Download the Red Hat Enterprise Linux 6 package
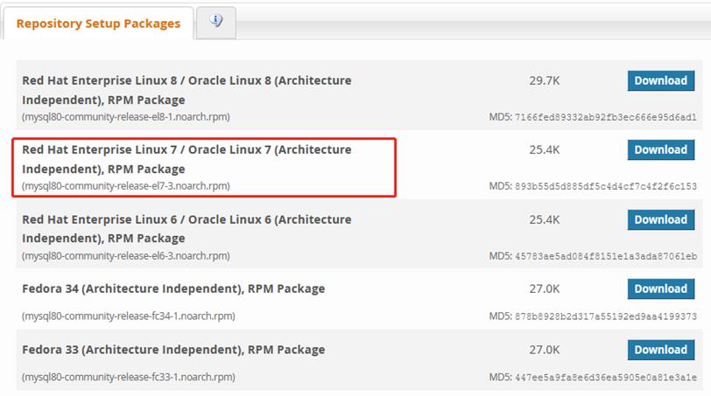This screenshot has width=711, height=396. click(x=661, y=219)
